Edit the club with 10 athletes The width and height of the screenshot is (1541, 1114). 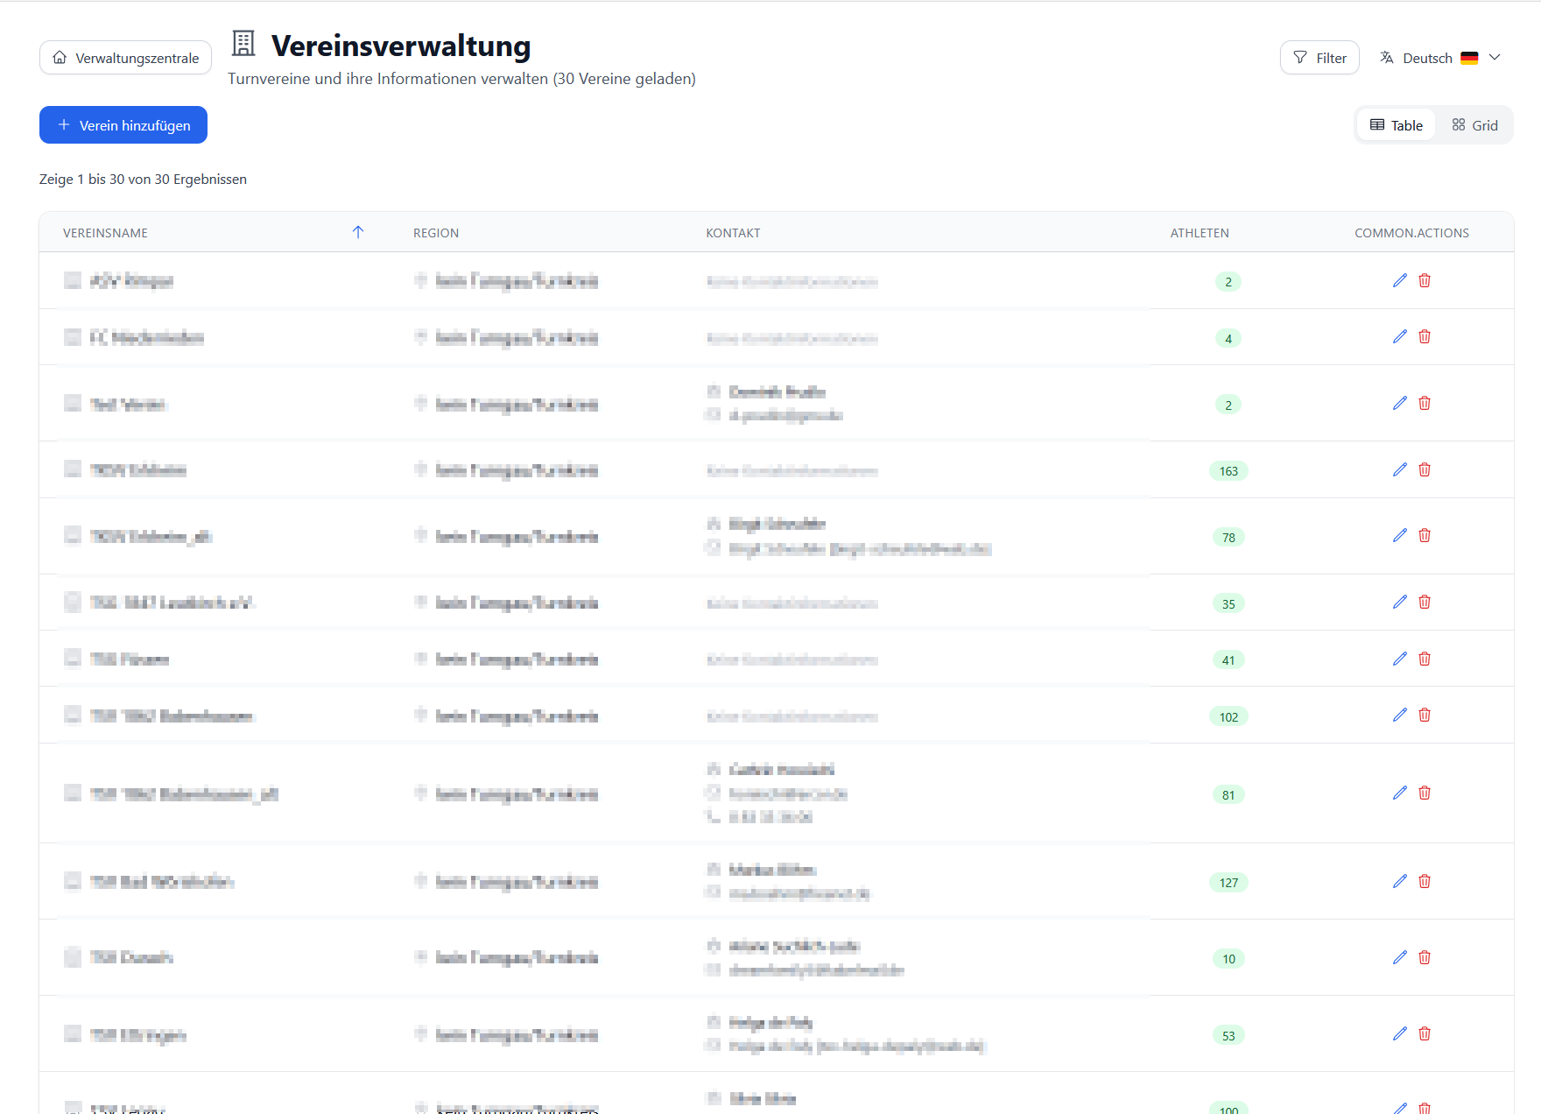coord(1400,958)
